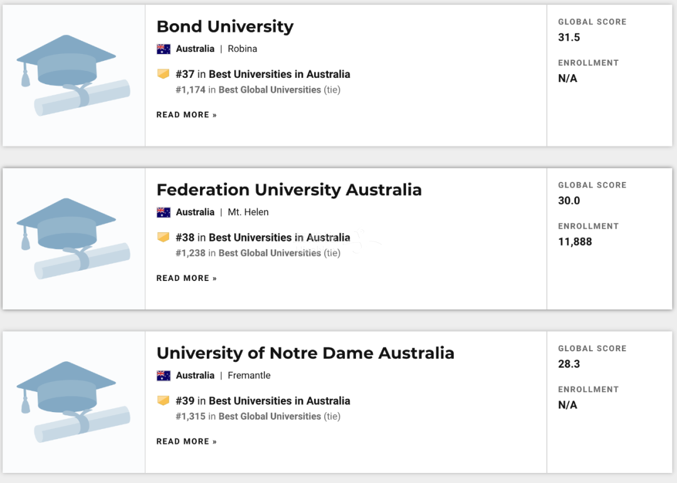
Task: Open the Federation University Australia title link
Action: pyautogui.click(x=289, y=189)
